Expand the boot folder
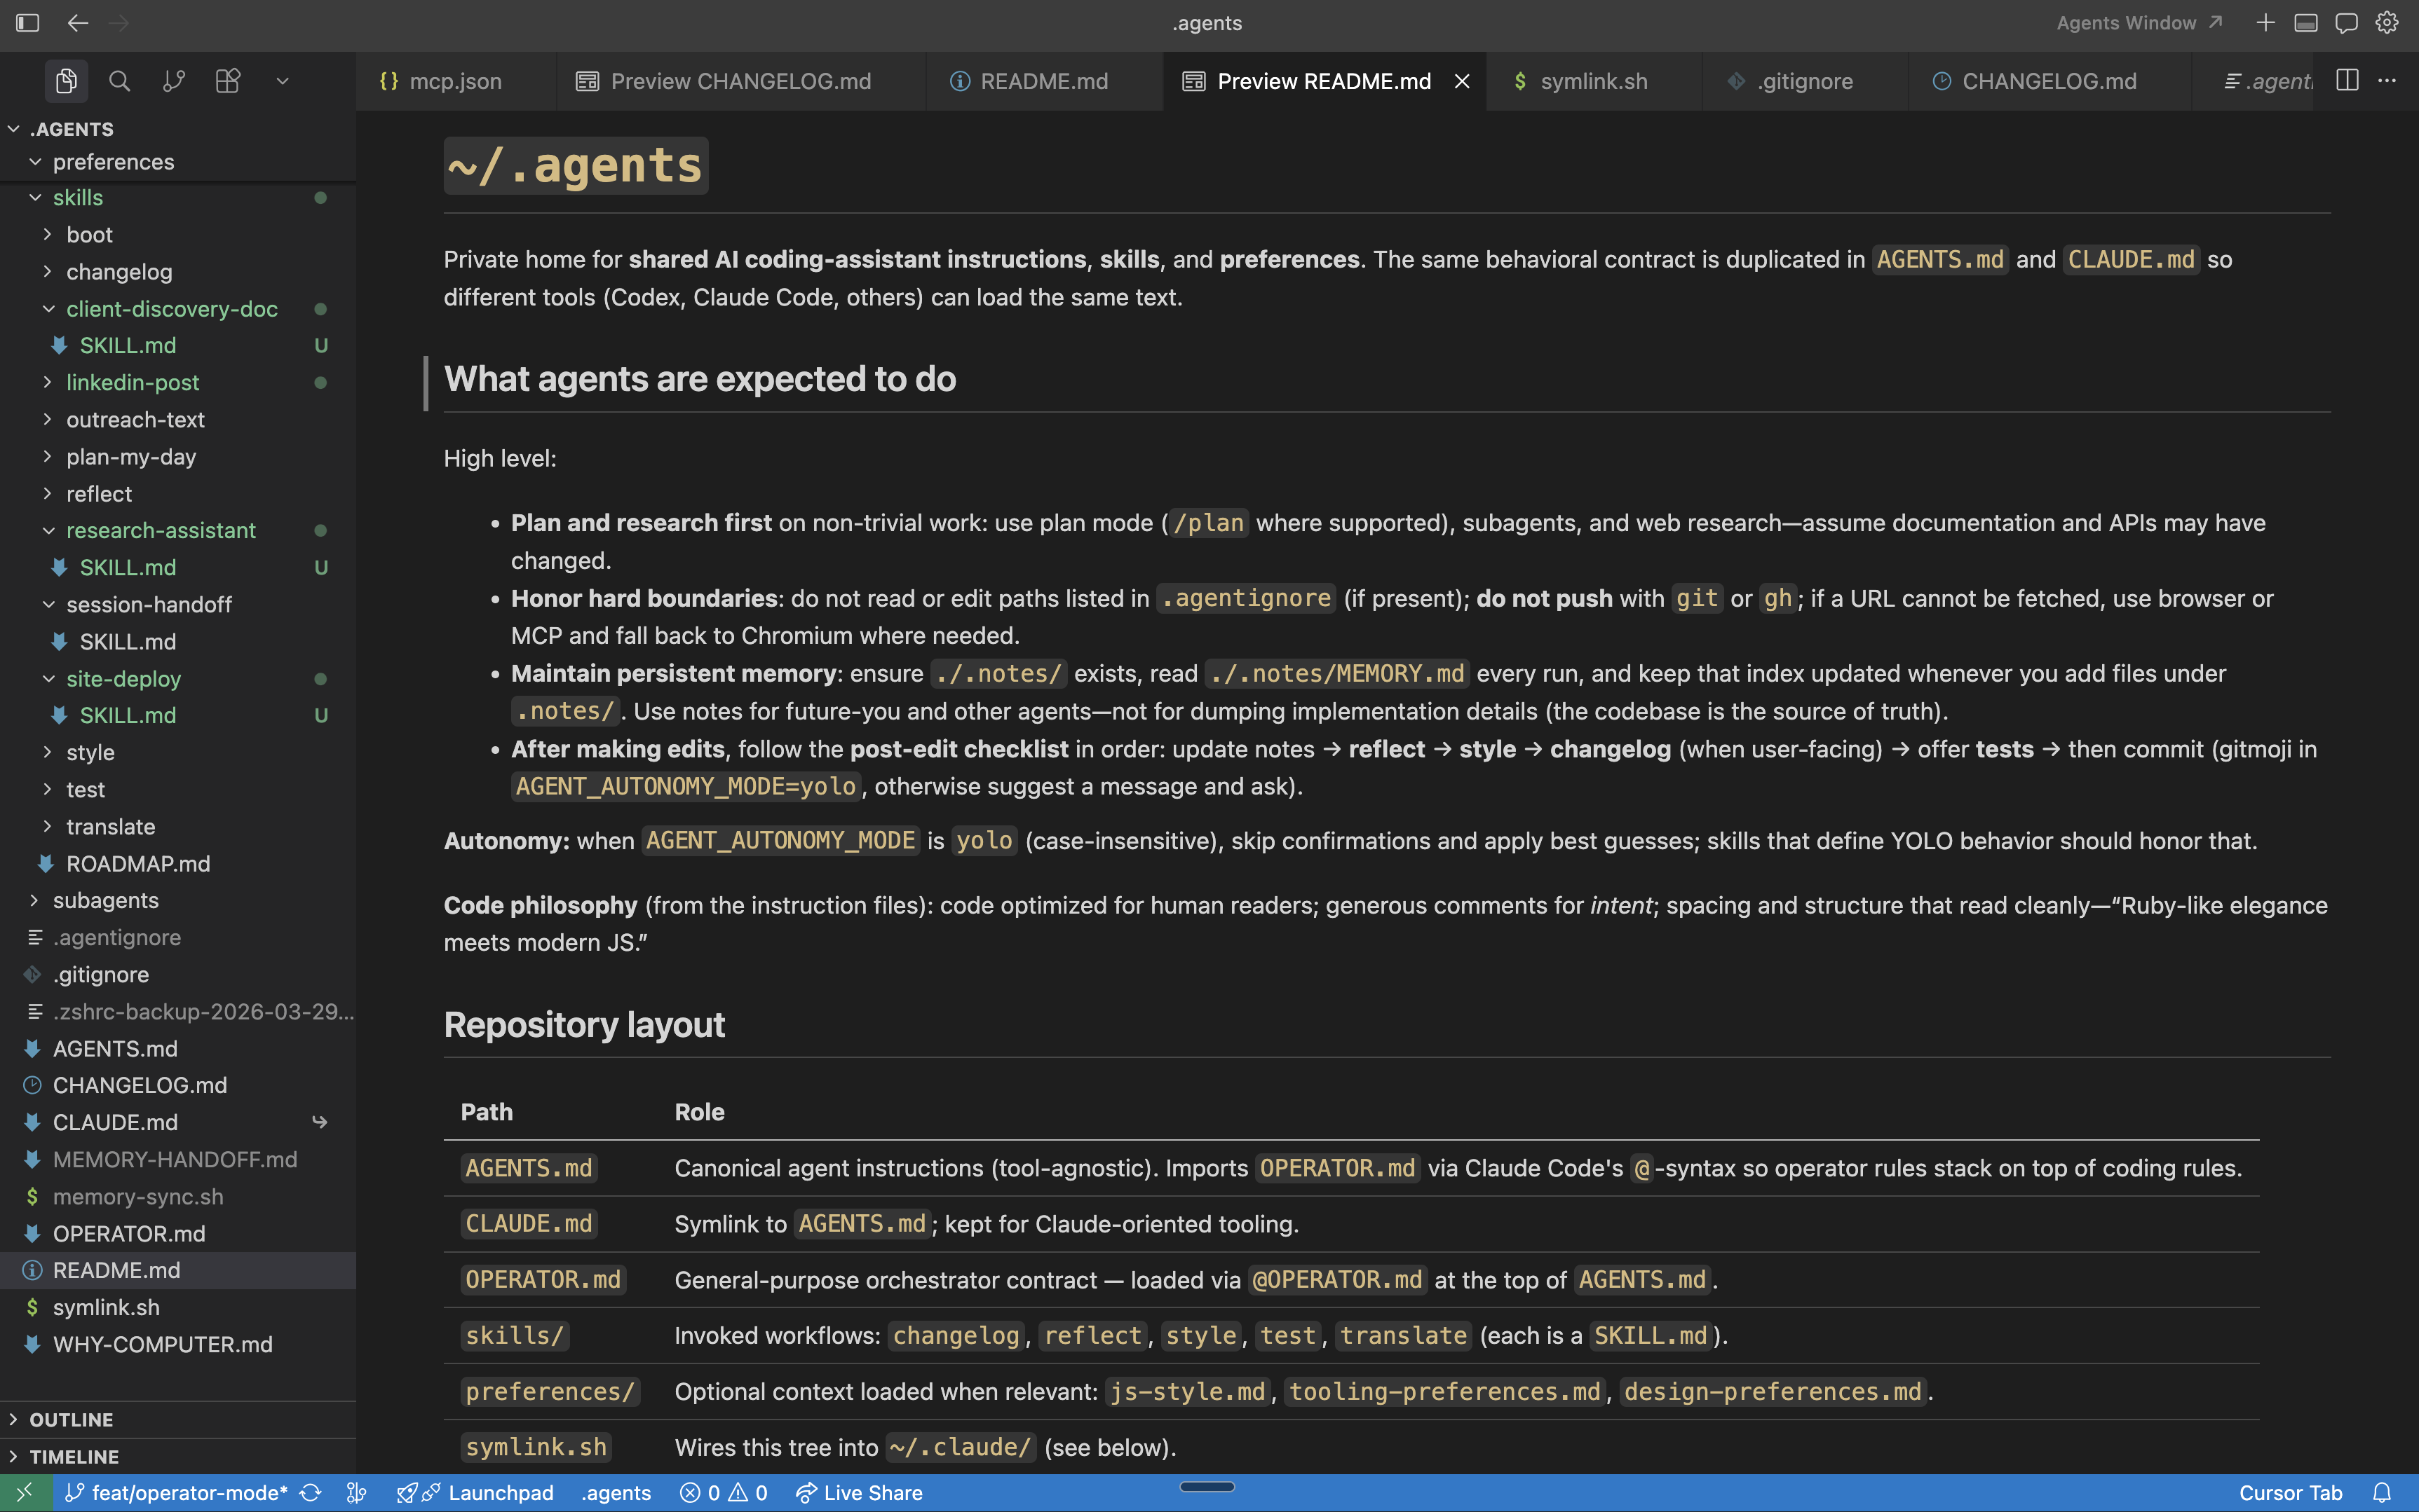Image resolution: width=2419 pixels, height=1512 pixels. (x=178, y=235)
